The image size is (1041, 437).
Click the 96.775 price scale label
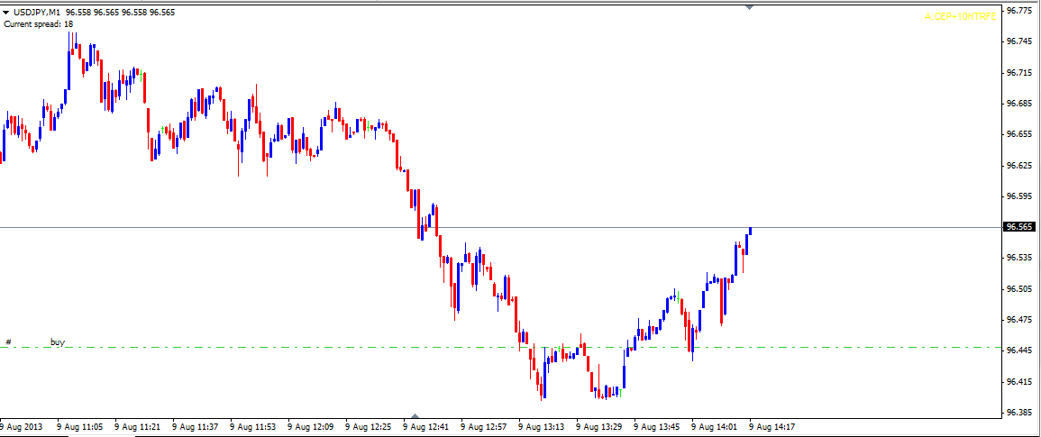1019,11
